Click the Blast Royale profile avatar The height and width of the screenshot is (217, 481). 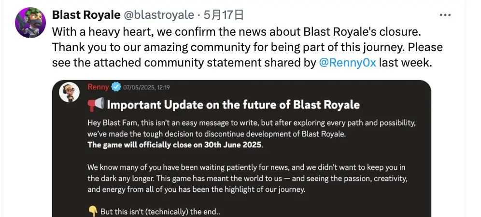[x=30, y=23]
